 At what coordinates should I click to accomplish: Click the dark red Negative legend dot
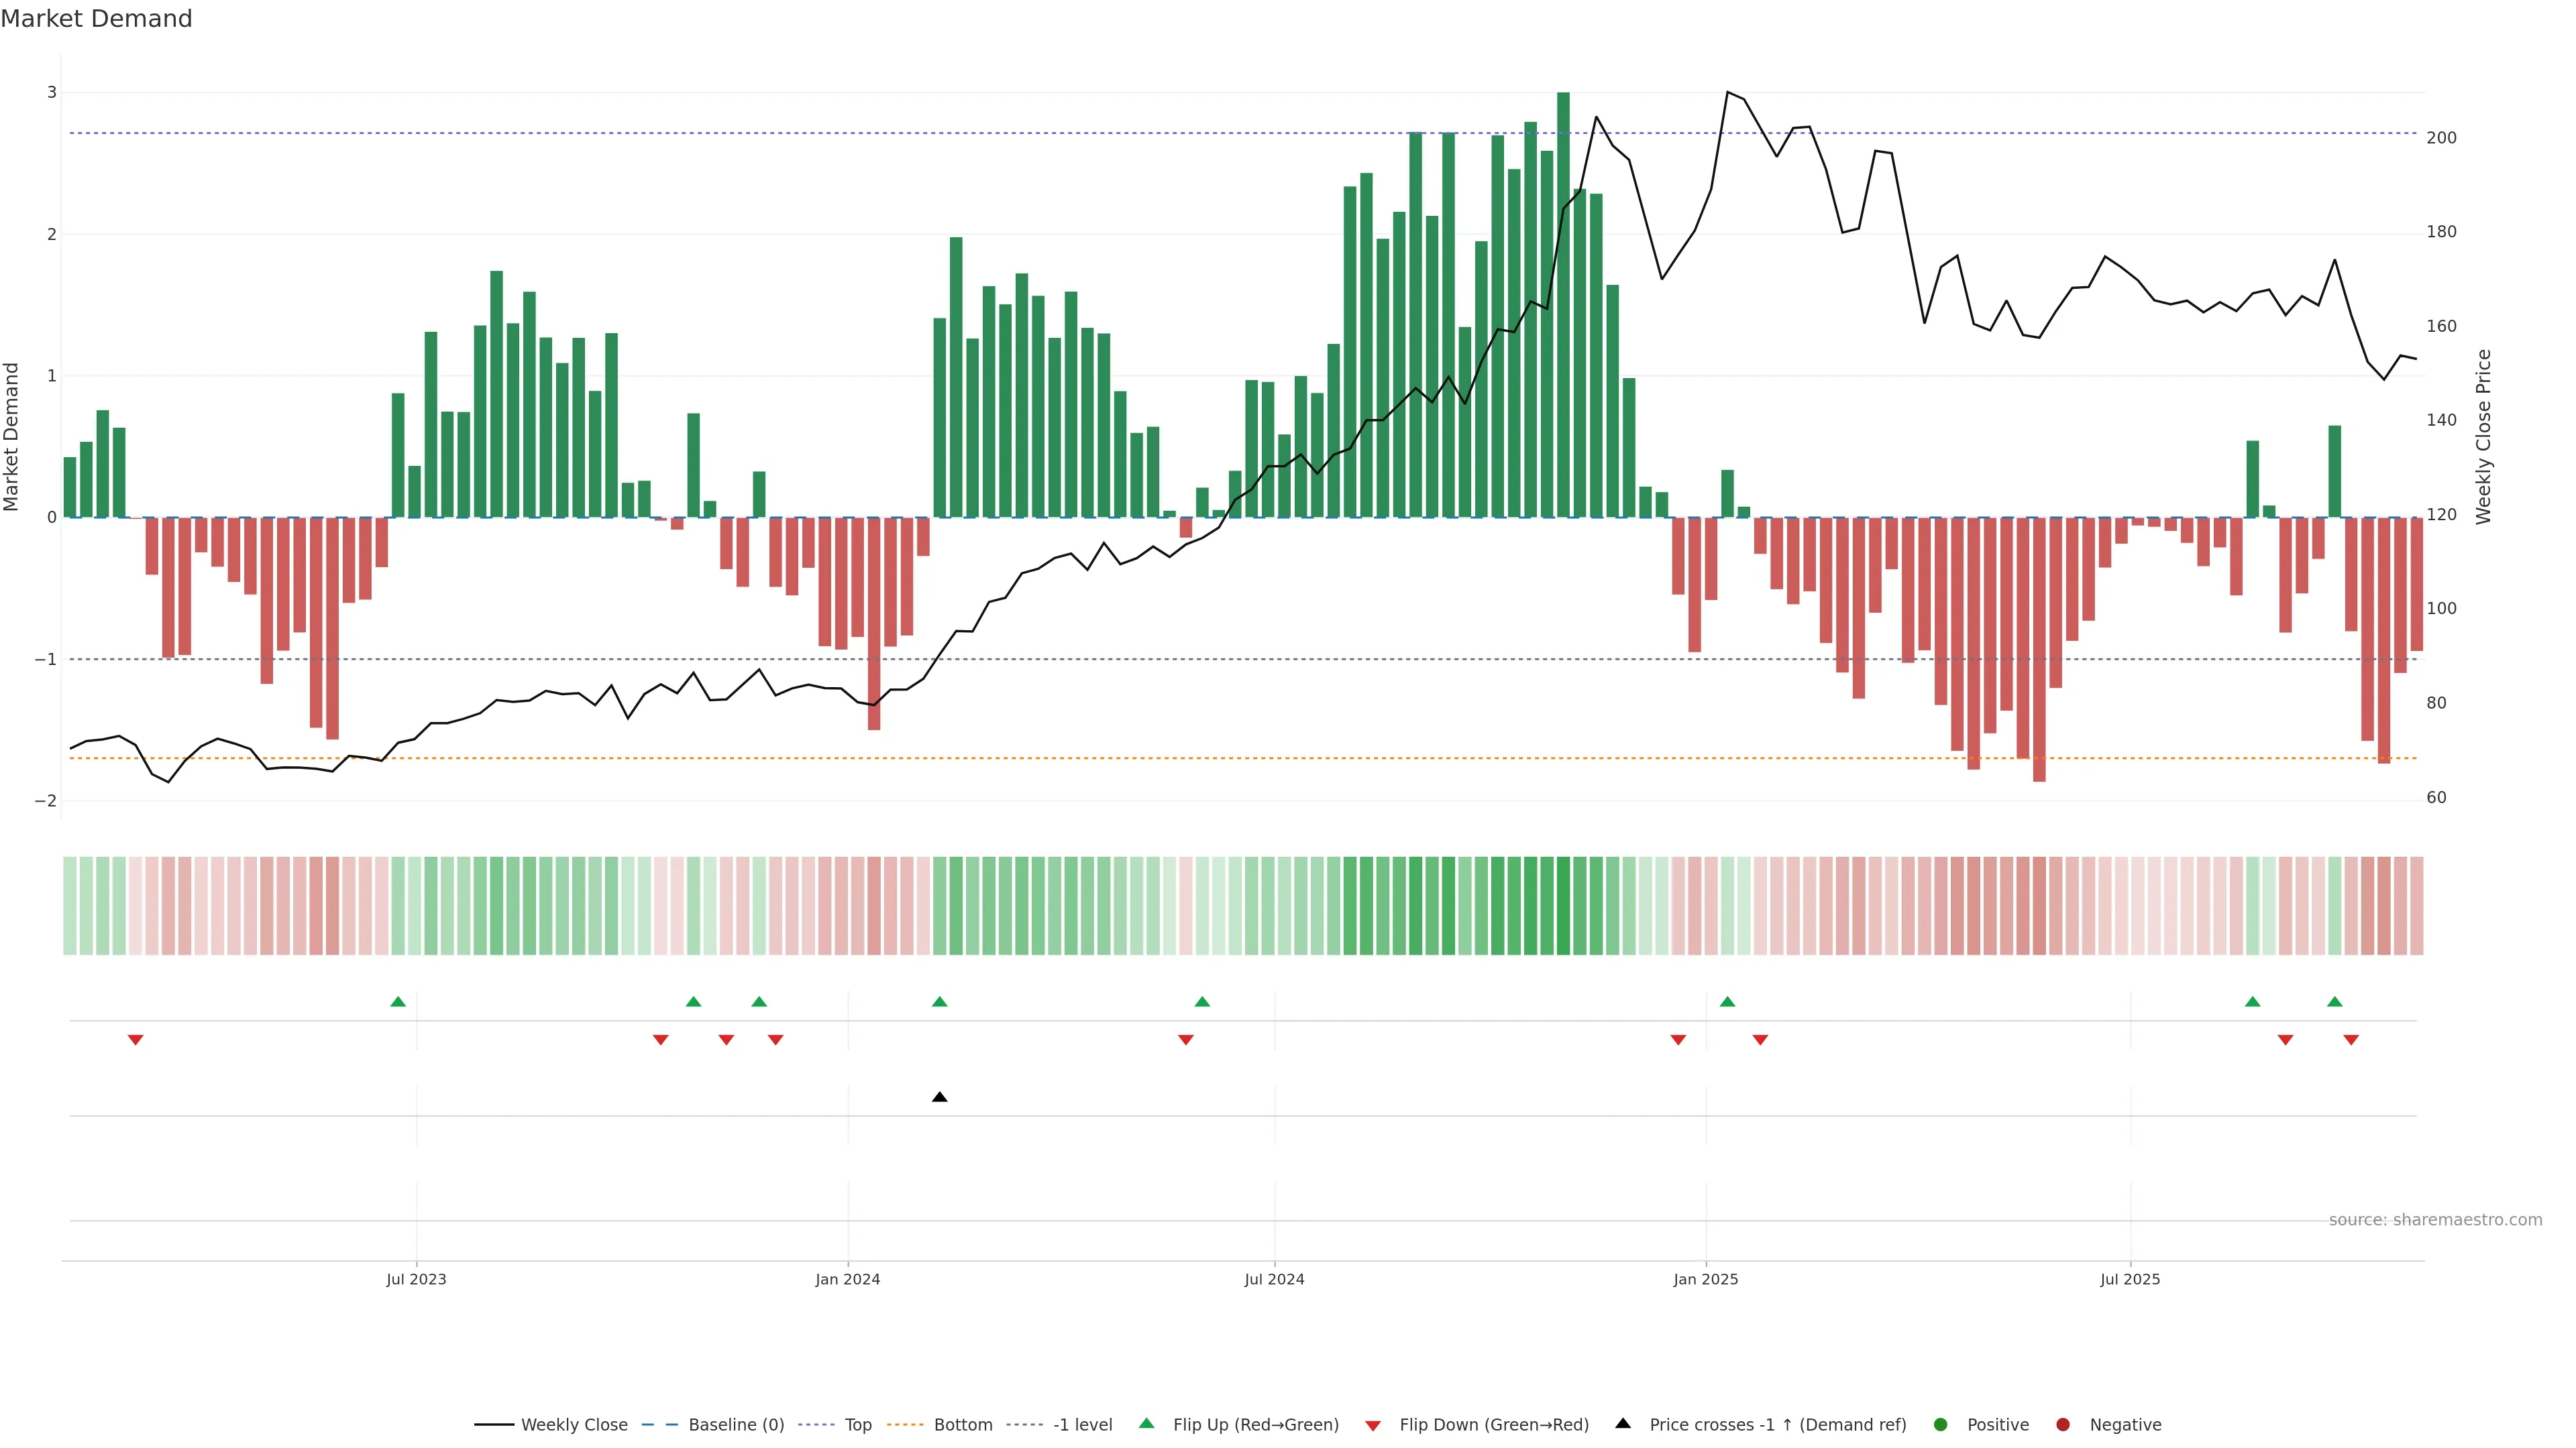tap(2063, 1424)
